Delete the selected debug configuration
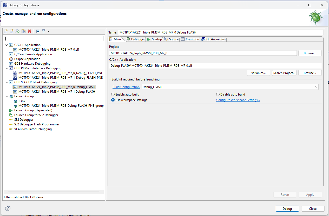 29,31
